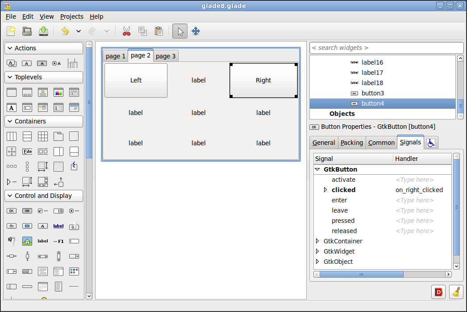Open the Projects menu

pyautogui.click(x=72, y=16)
